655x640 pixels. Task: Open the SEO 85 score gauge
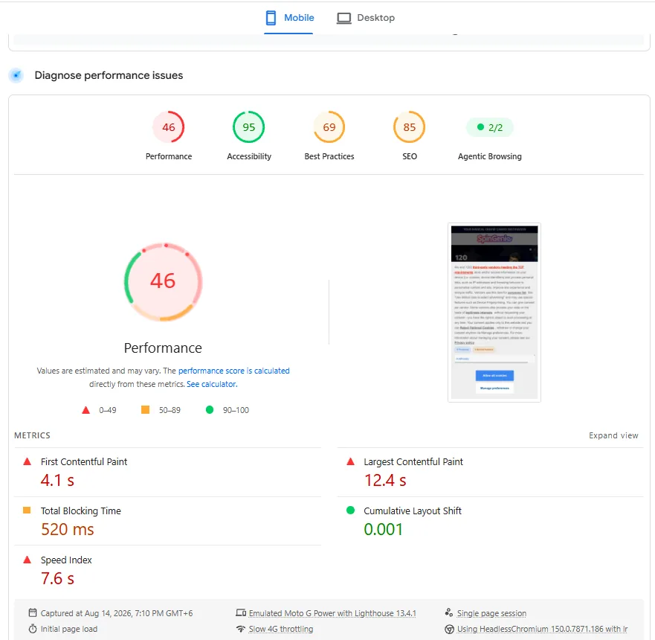coord(410,127)
